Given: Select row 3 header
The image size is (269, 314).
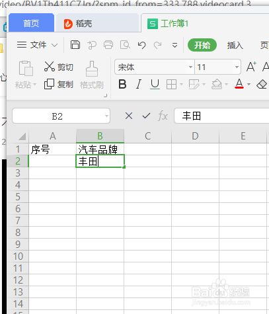Looking at the screenshot, I should coord(18,173).
